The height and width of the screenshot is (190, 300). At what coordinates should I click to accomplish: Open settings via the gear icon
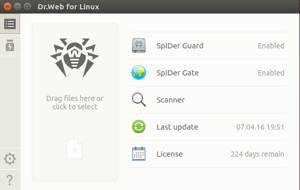(x=10, y=159)
